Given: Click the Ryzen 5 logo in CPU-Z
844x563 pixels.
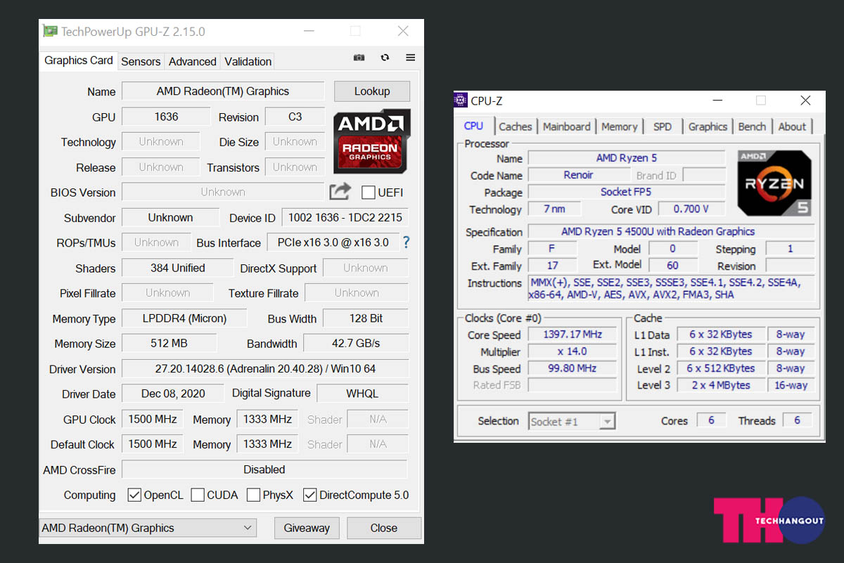Looking at the screenshot, I should pos(774,183).
